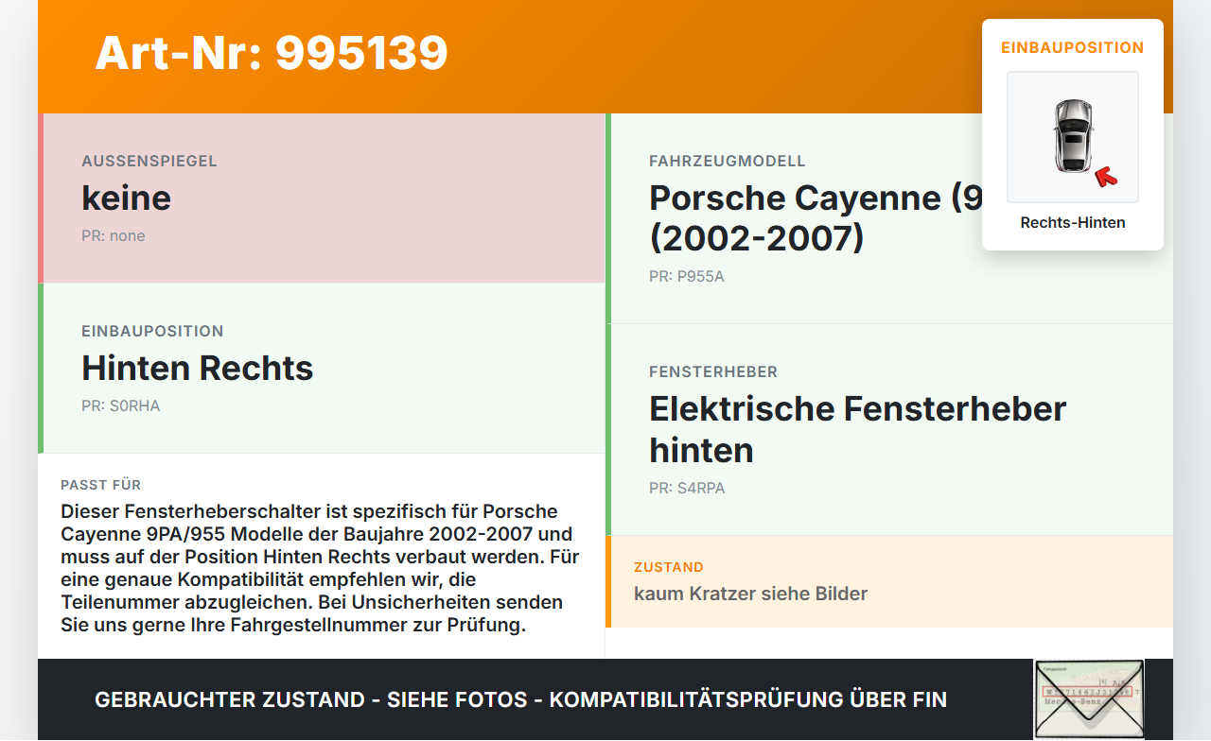Click the Rechts-Hinten caption
Viewport: 1211px width, 741px height.
click(x=1073, y=223)
